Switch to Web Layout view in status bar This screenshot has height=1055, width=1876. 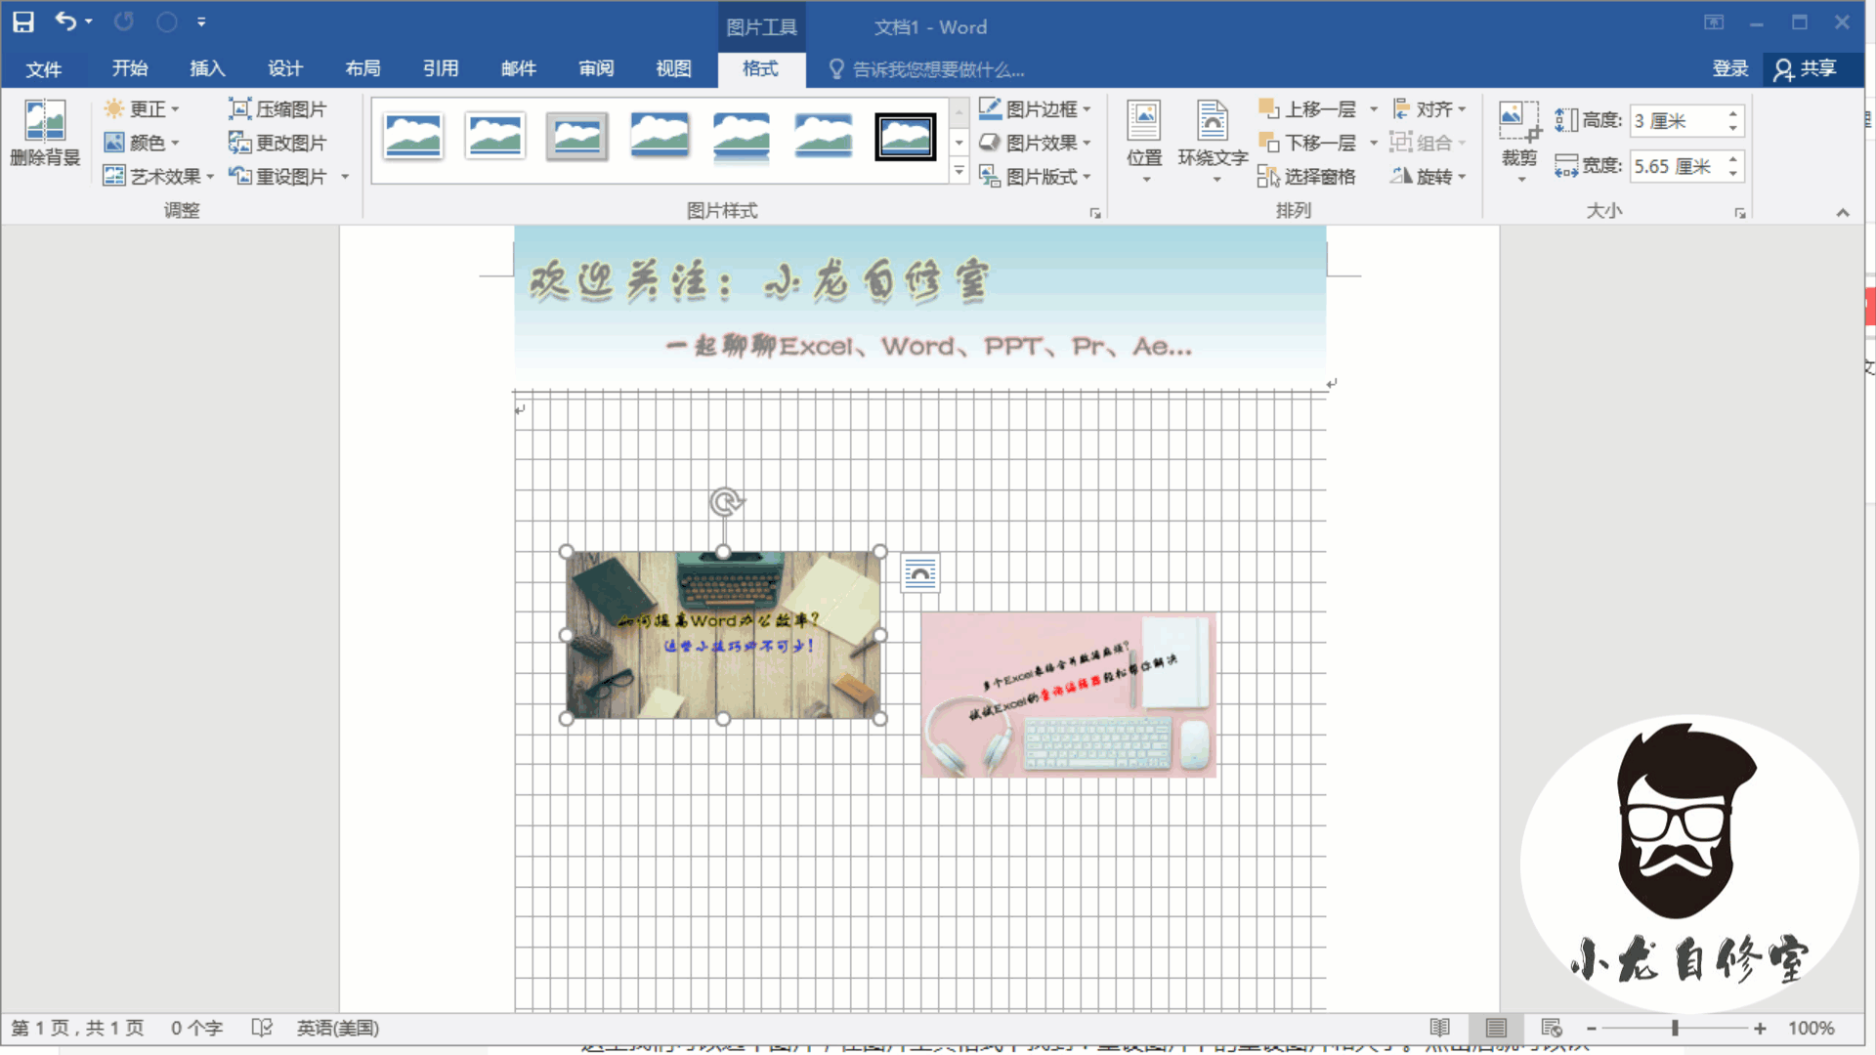[1552, 1028]
